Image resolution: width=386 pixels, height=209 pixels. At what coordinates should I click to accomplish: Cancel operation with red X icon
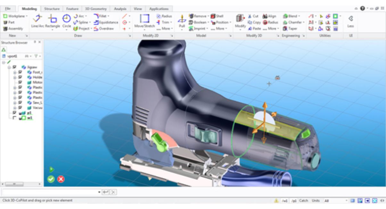point(61,179)
